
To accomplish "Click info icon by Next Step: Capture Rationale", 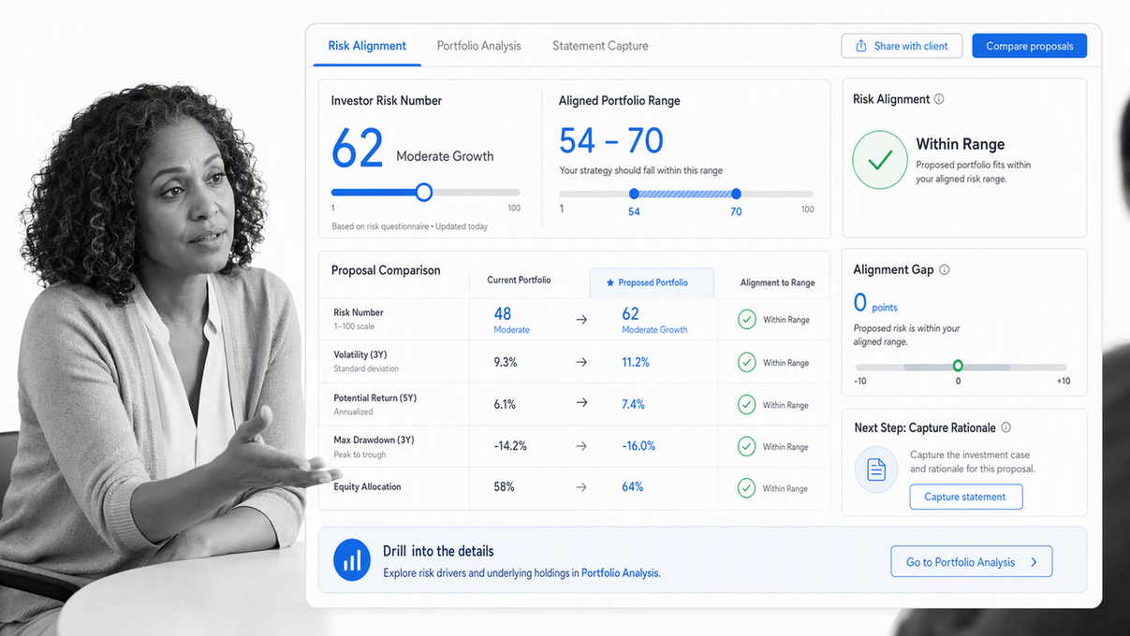I will (1005, 427).
